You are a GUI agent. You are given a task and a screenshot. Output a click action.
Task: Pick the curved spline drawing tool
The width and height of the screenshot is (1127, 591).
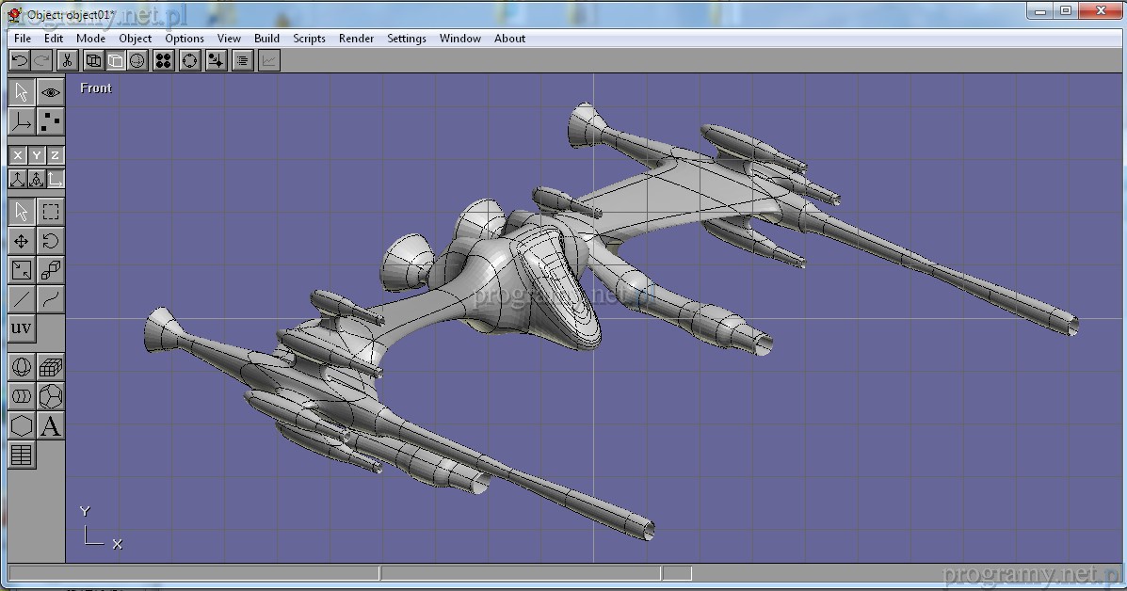pyautogui.click(x=51, y=299)
